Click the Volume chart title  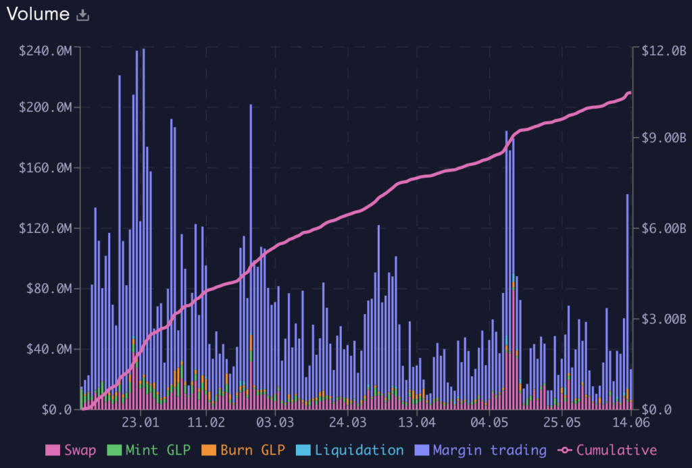click(x=38, y=14)
